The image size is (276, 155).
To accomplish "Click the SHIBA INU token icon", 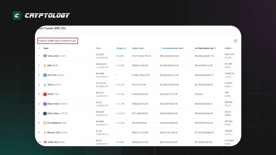I will (45, 142).
